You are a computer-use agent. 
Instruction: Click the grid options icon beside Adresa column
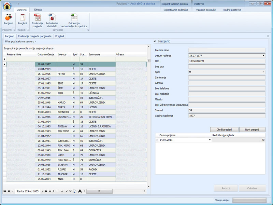coord(148,60)
